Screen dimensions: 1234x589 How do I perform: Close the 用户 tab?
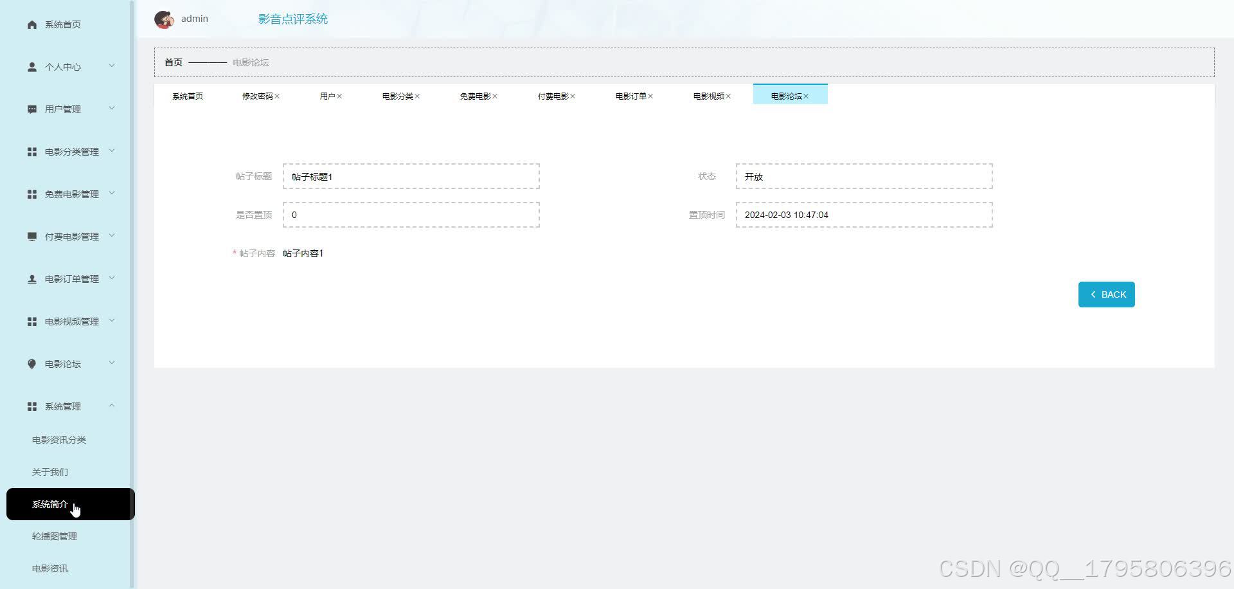(x=339, y=96)
